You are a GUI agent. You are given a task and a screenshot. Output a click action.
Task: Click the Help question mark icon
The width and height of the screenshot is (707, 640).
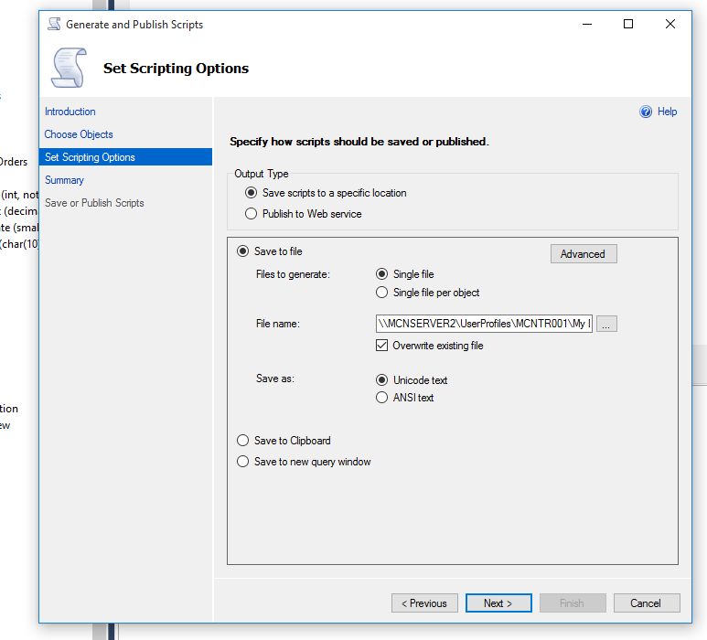click(x=646, y=112)
